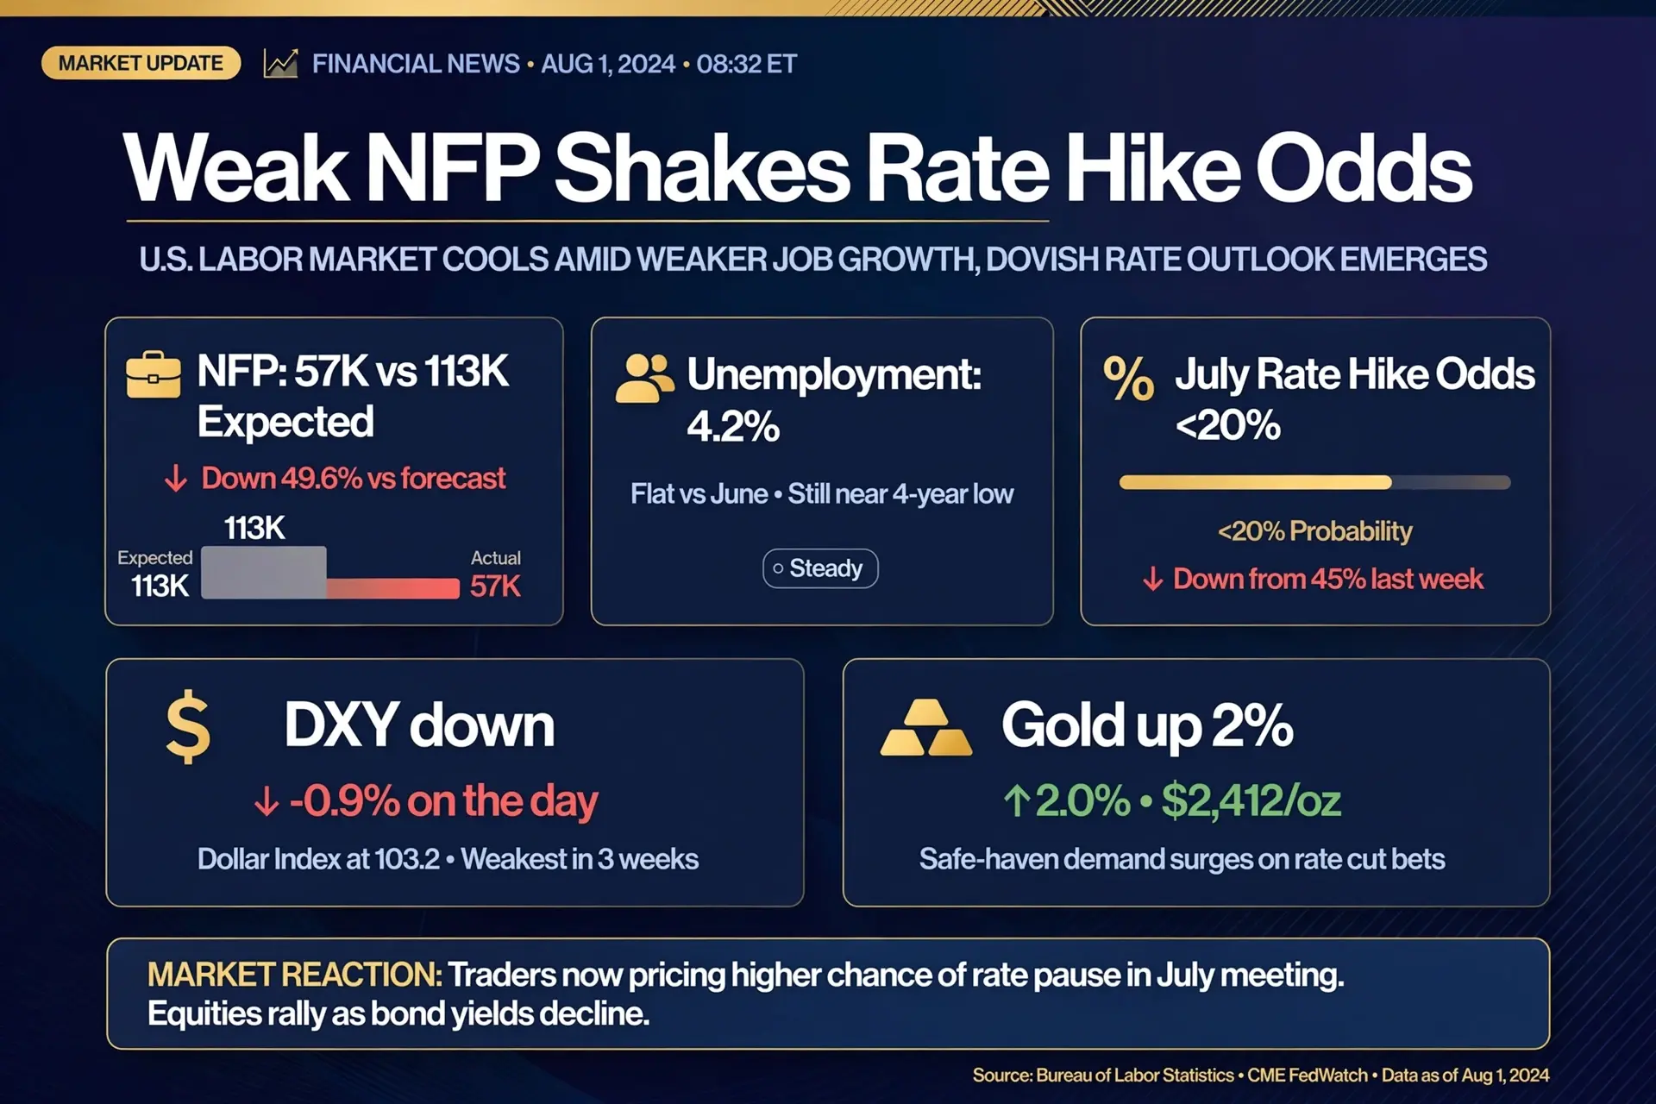Click the 57K actual value label
The image size is (1656, 1104).
tap(495, 586)
